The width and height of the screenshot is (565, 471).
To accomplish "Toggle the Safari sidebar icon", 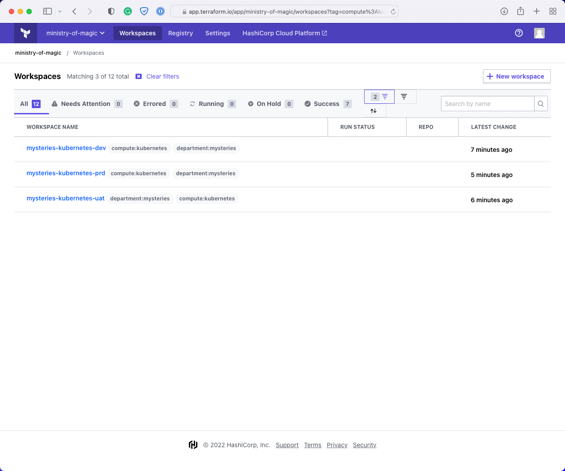I will point(47,11).
